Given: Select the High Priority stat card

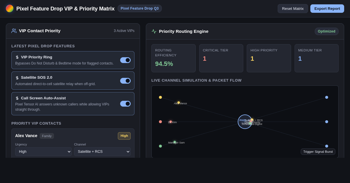Looking at the screenshot, I should [x=269, y=58].
